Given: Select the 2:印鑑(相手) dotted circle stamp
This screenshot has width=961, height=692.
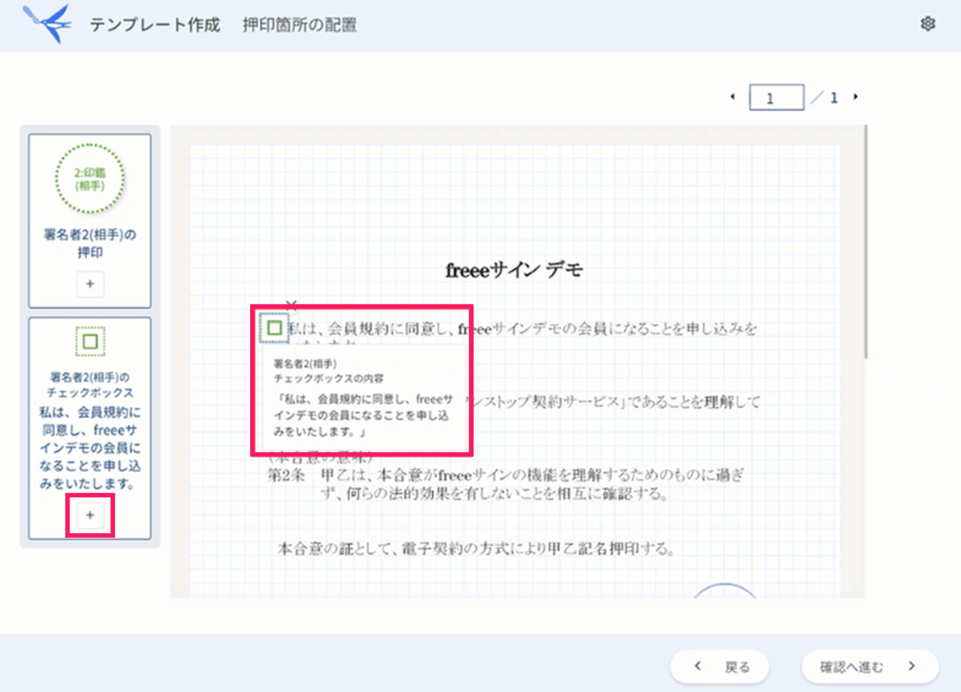Looking at the screenshot, I should [x=90, y=179].
